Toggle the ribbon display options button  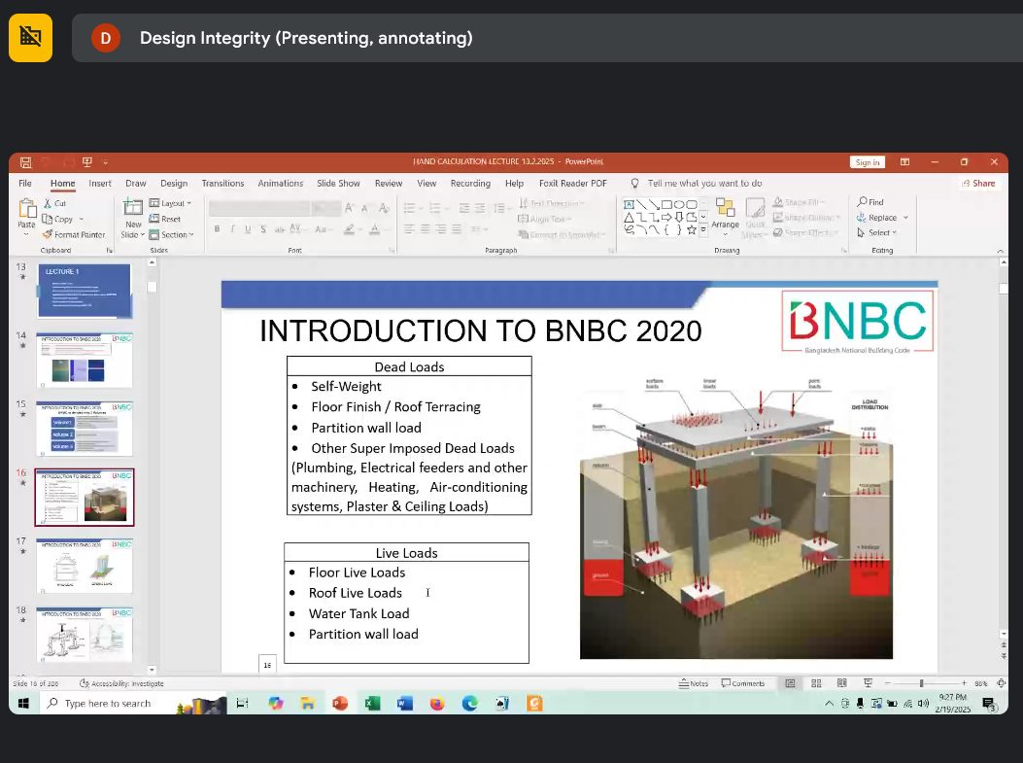pos(904,162)
